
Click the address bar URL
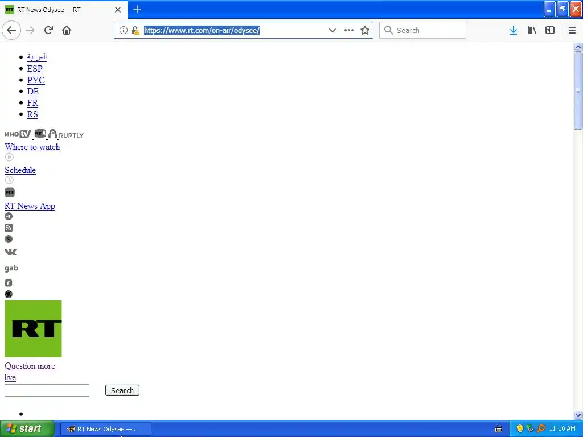(x=202, y=31)
